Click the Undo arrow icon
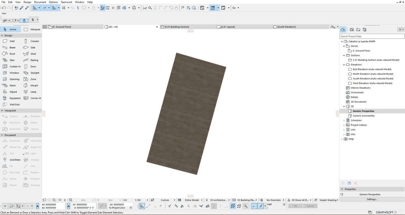 coord(4,8)
